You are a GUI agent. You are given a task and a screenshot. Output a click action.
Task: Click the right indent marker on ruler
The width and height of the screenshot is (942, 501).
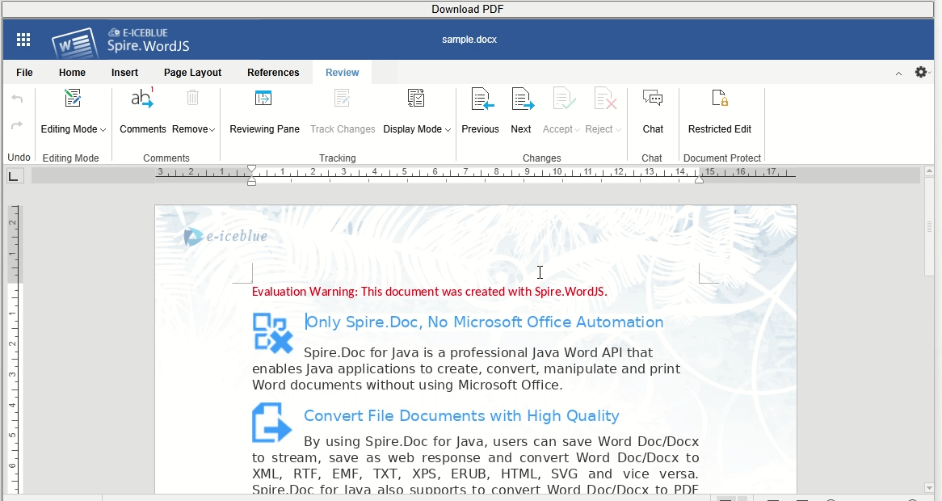[x=700, y=179]
